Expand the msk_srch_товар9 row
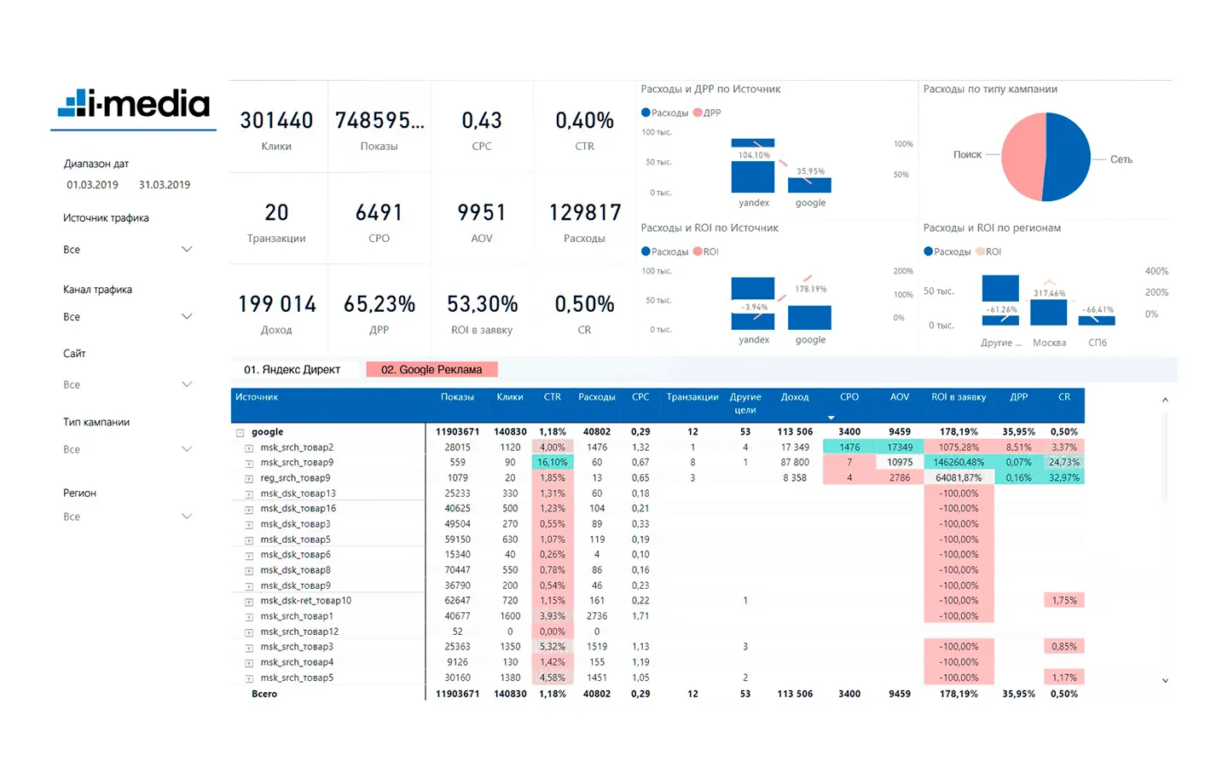Image resolution: width=1228 pixels, height=779 pixels. [249, 464]
